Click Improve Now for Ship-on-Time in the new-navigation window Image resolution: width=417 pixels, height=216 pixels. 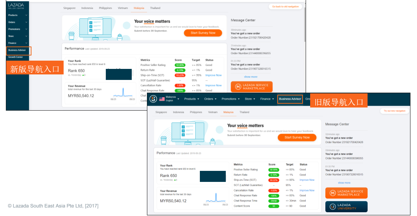(x=213, y=75)
